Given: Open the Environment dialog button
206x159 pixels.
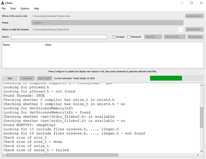Looking at the screenshot, I should coord(195,37).
